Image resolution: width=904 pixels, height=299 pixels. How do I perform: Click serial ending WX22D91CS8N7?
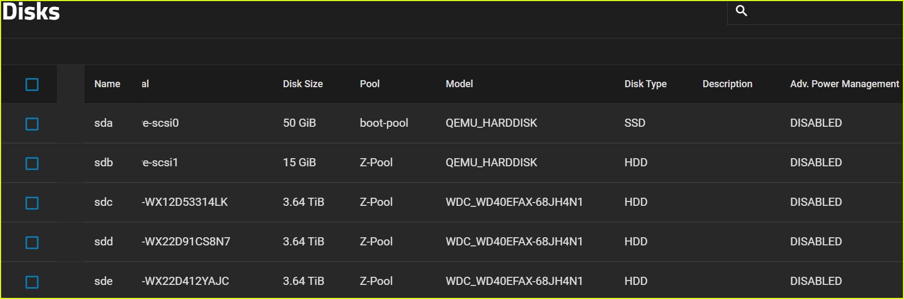point(186,242)
